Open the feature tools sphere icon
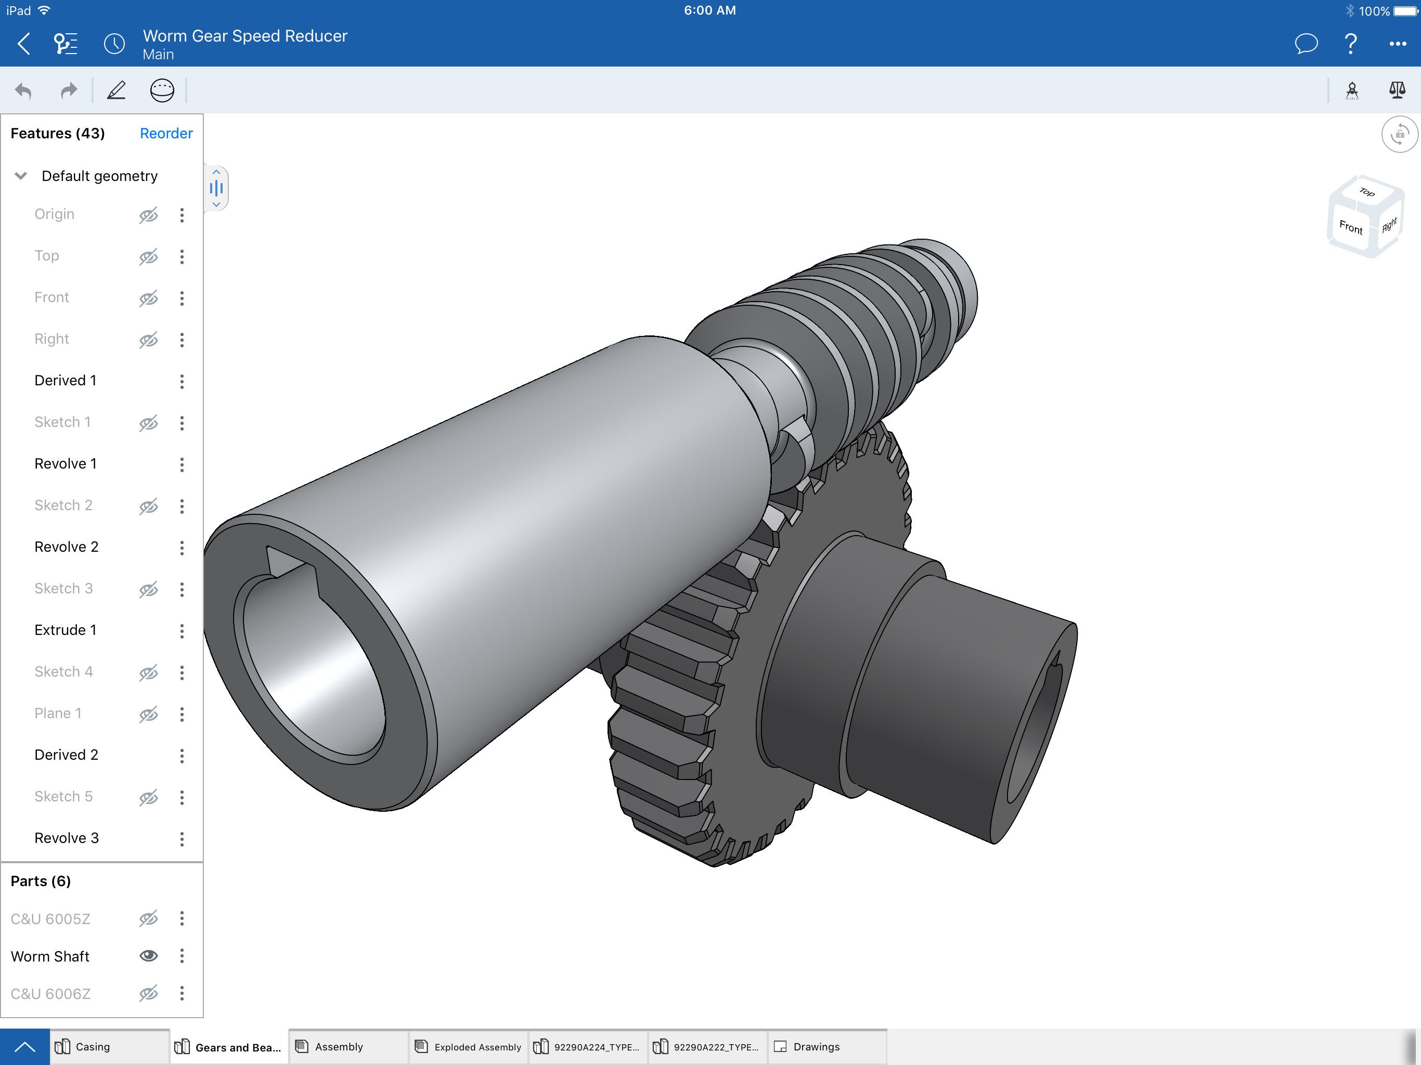 pyautogui.click(x=162, y=90)
